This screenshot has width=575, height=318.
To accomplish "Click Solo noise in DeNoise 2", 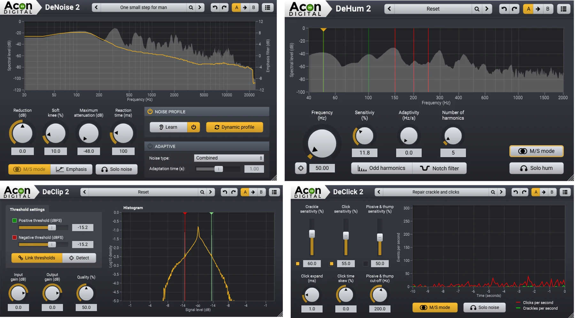I will pyautogui.click(x=117, y=169).
